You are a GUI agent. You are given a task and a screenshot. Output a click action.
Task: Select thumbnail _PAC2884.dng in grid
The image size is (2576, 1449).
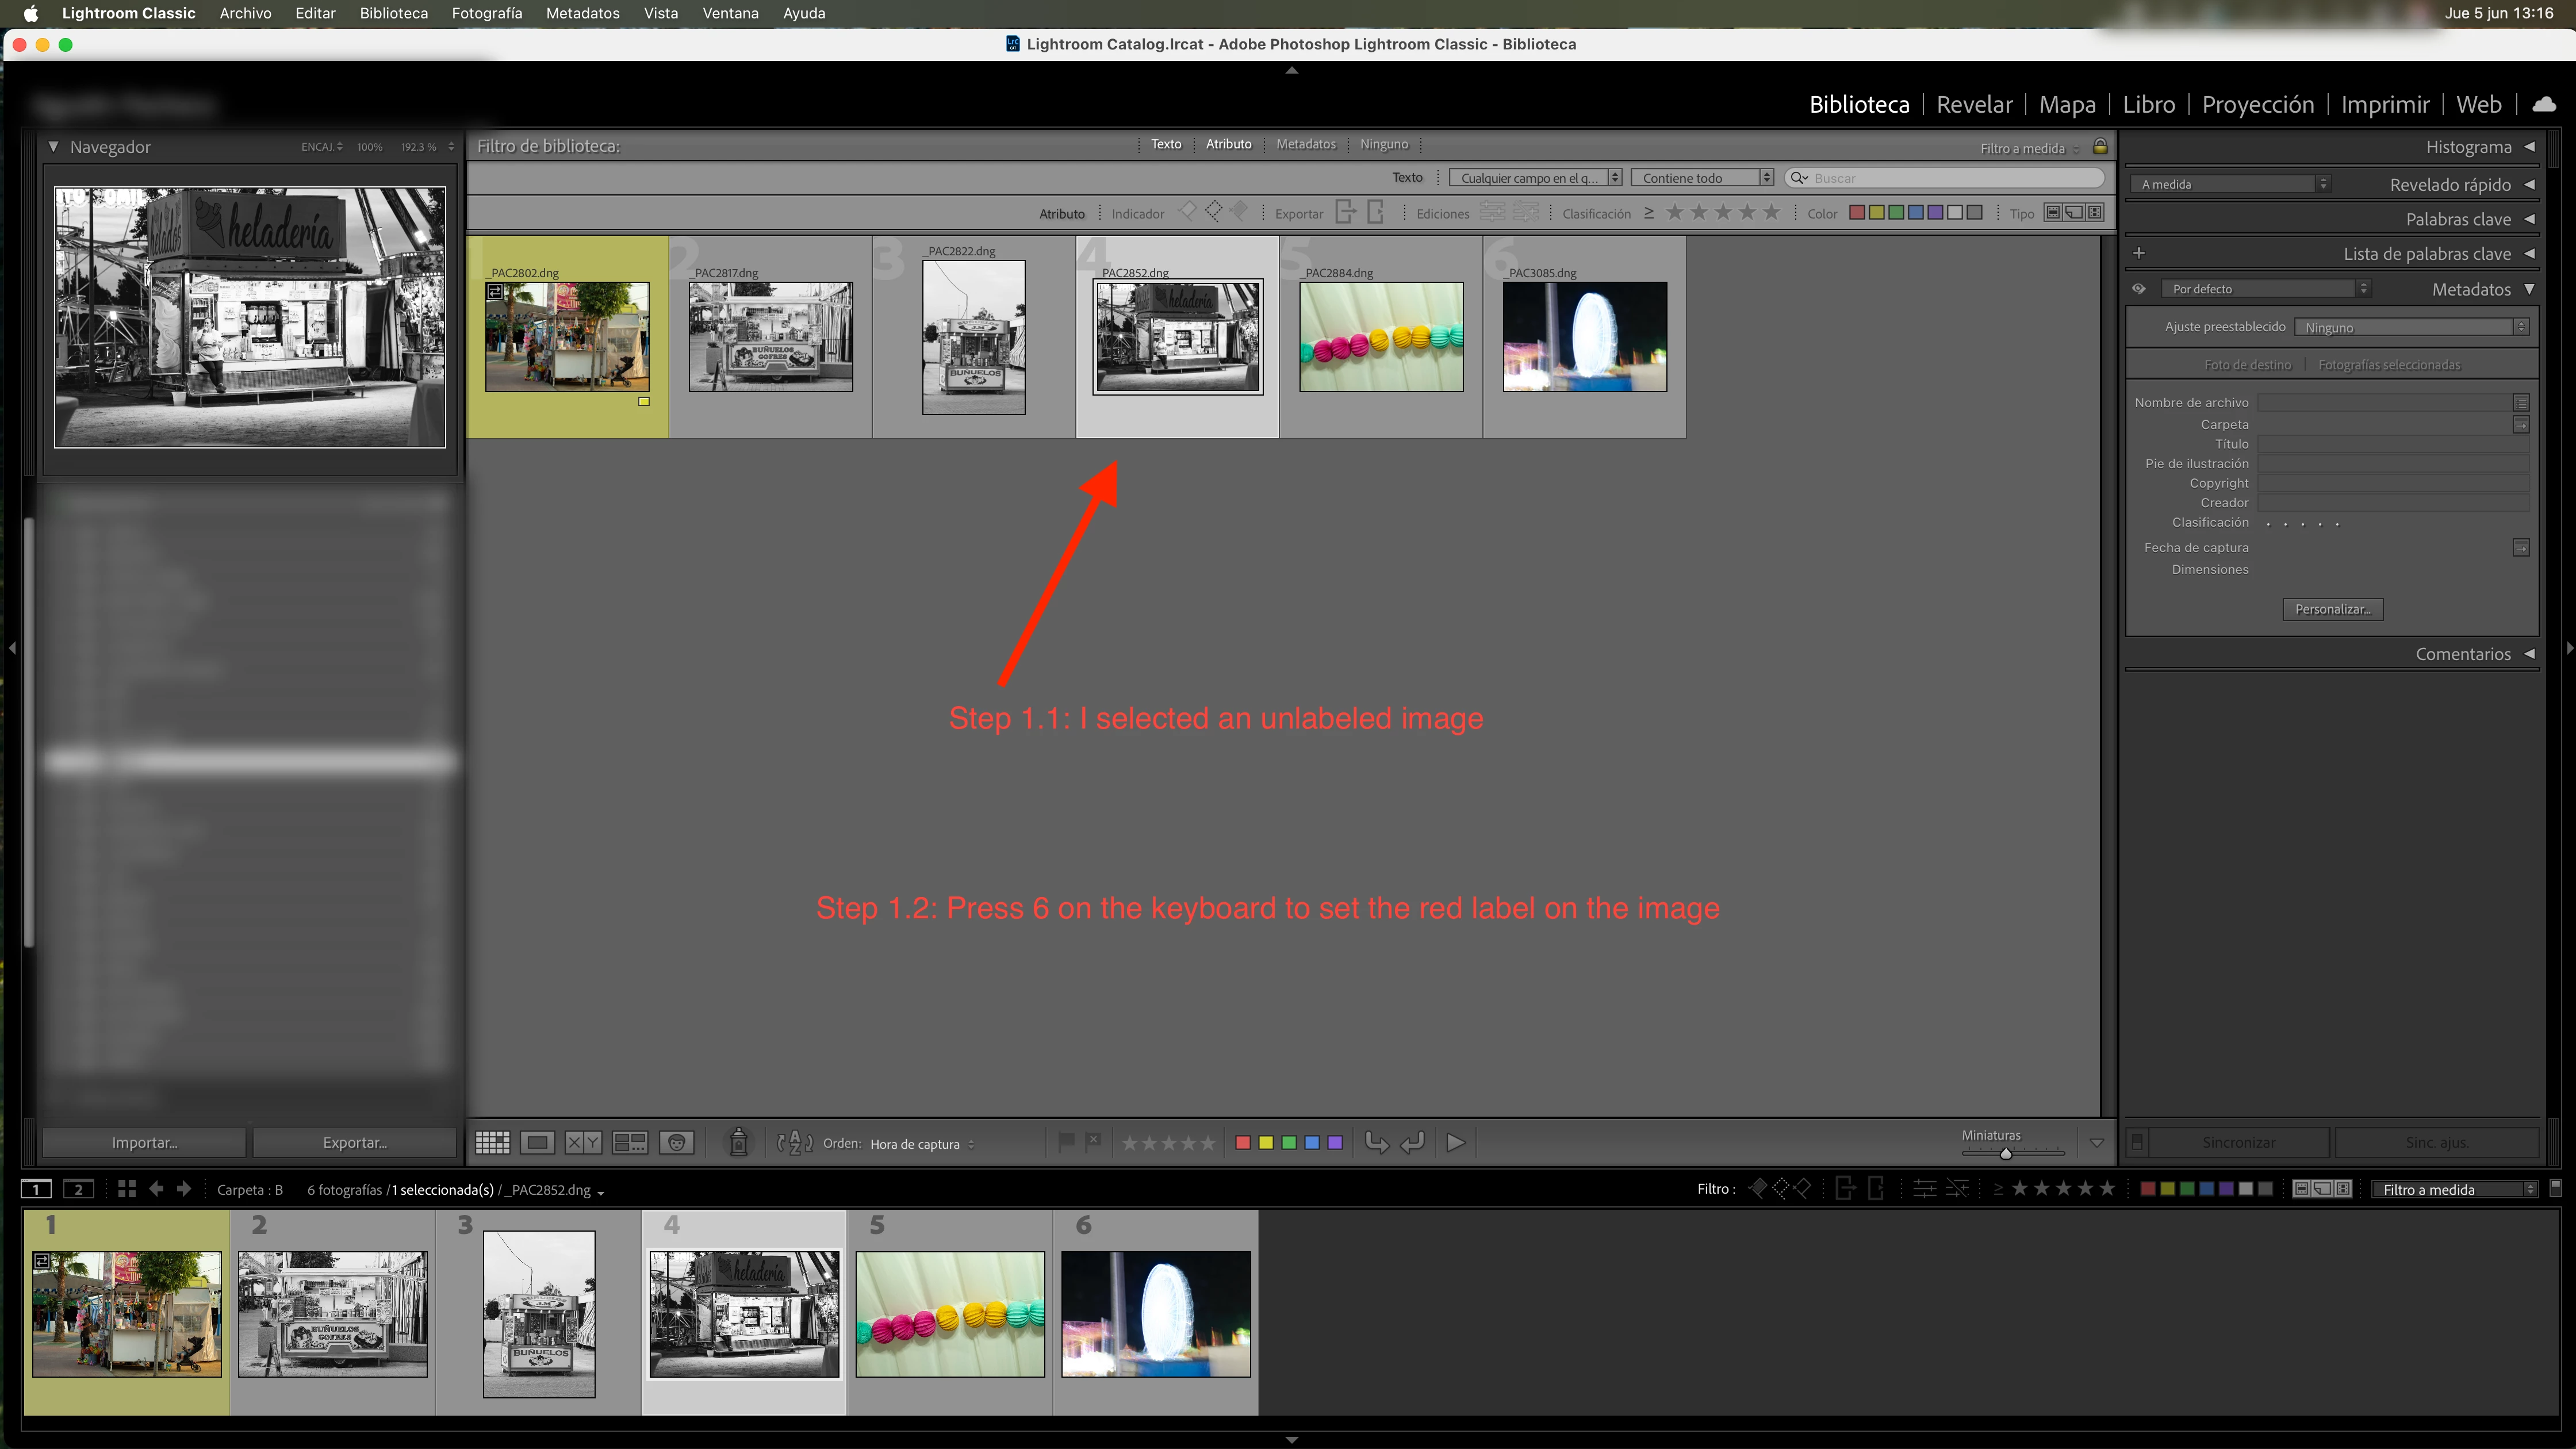[x=1380, y=336]
